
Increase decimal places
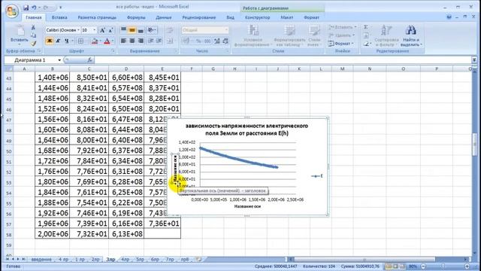pyautogui.click(x=217, y=41)
